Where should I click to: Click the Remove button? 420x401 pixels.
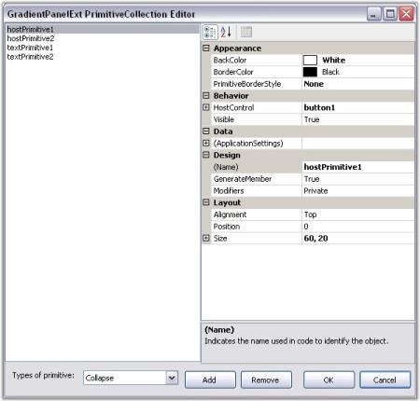pyautogui.click(x=266, y=380)
